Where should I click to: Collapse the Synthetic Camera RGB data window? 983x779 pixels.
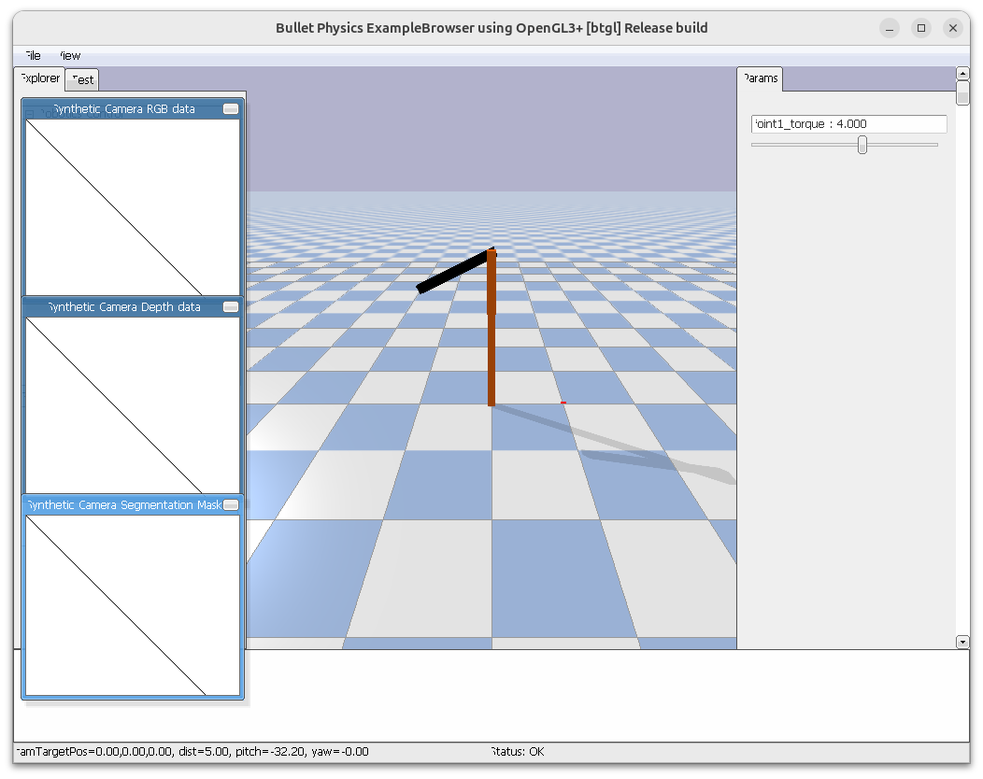231,109
